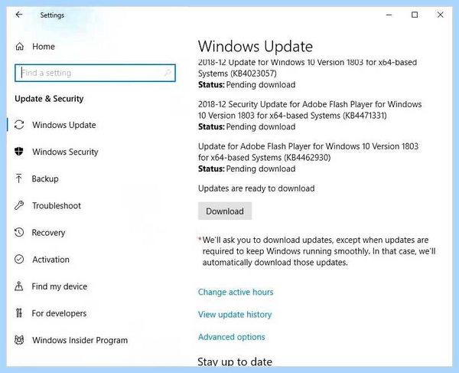Click the Find my device person icon
The image size is (459, 373).
pyautogui.click(x=19, y=286)
